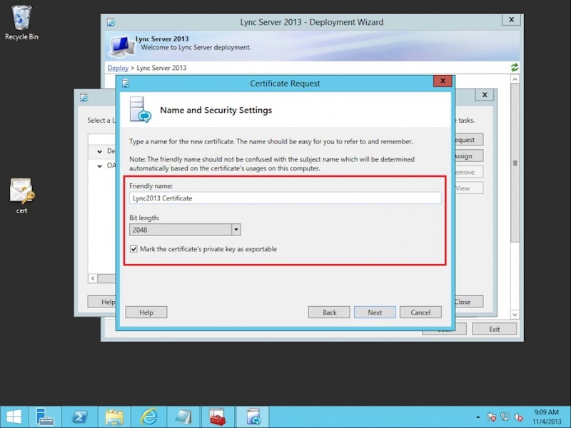The image size is (571, 428).
Task: Expand the first chevron row in certificate list
Action: point(100,151)
